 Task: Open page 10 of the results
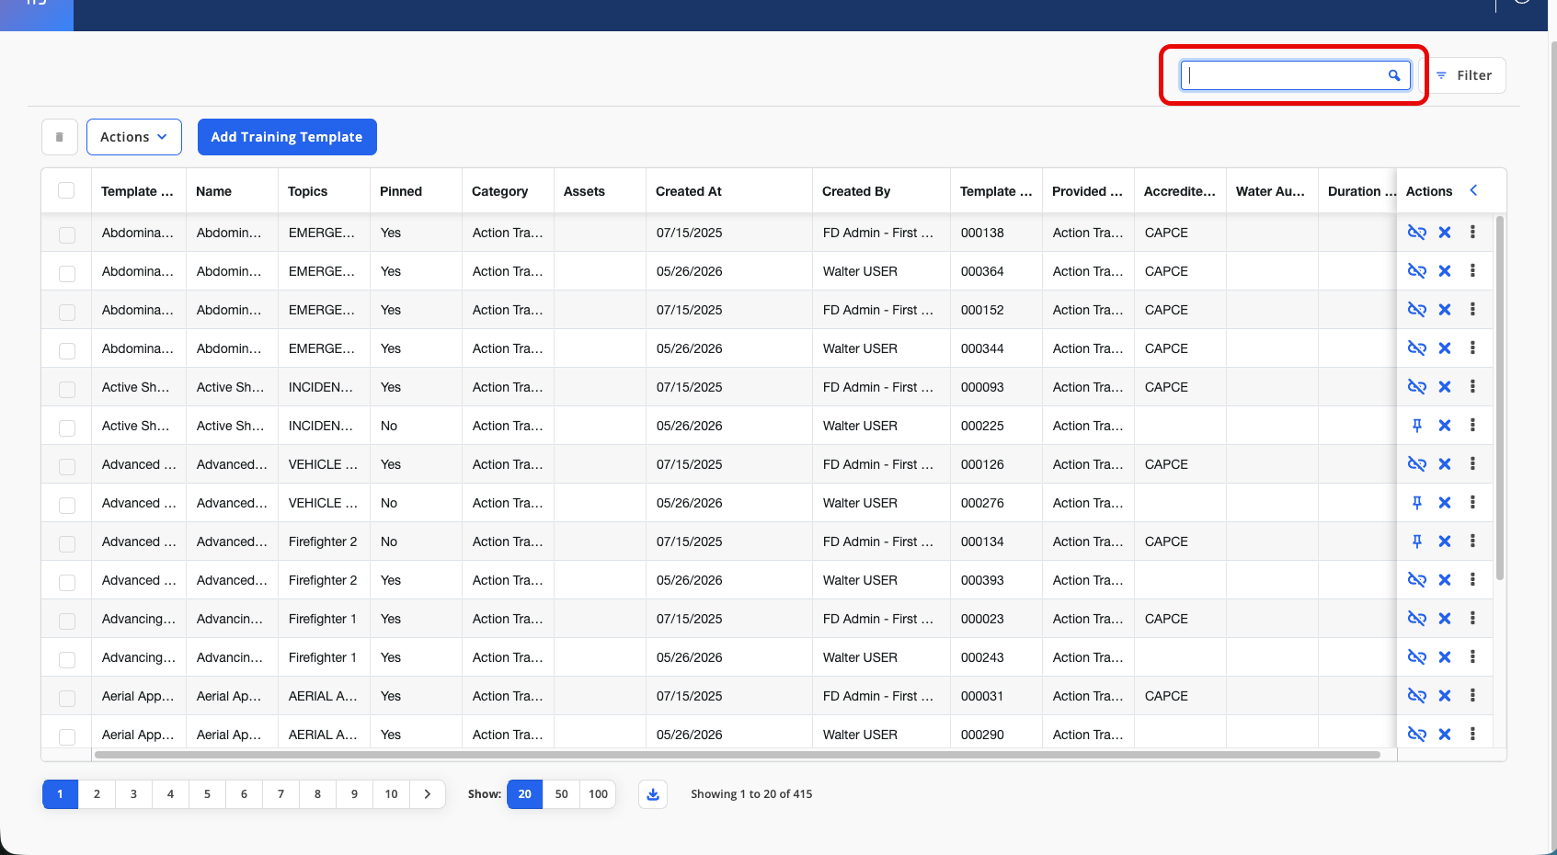click(392, 794)
